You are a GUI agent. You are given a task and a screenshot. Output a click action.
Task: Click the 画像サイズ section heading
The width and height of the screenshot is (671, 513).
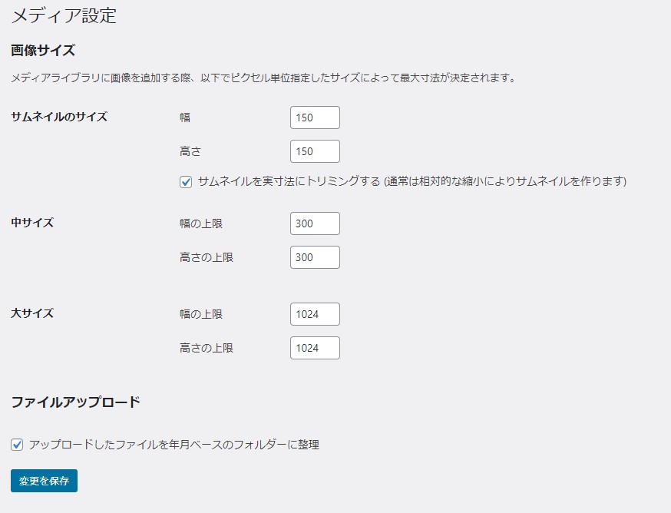43,51
